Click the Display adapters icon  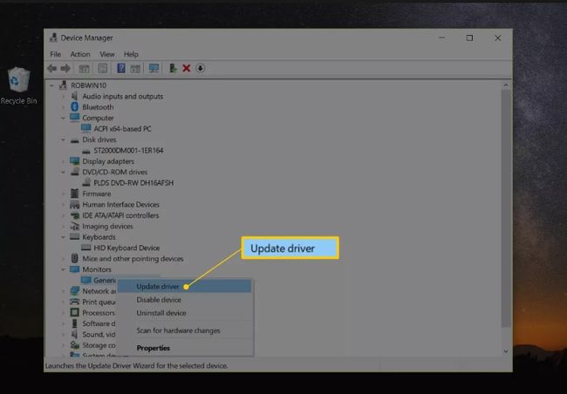click(74, 161)
